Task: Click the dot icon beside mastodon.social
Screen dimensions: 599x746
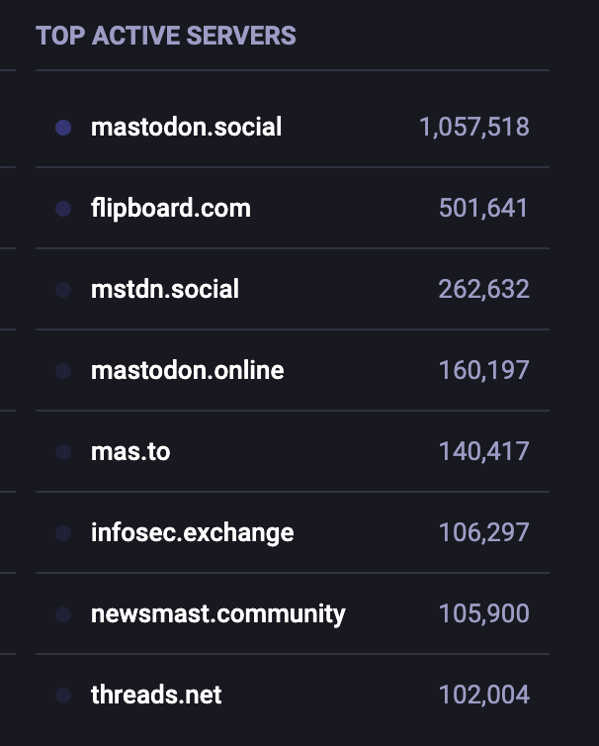Action: pyautogui.click(x=63, y=128)
